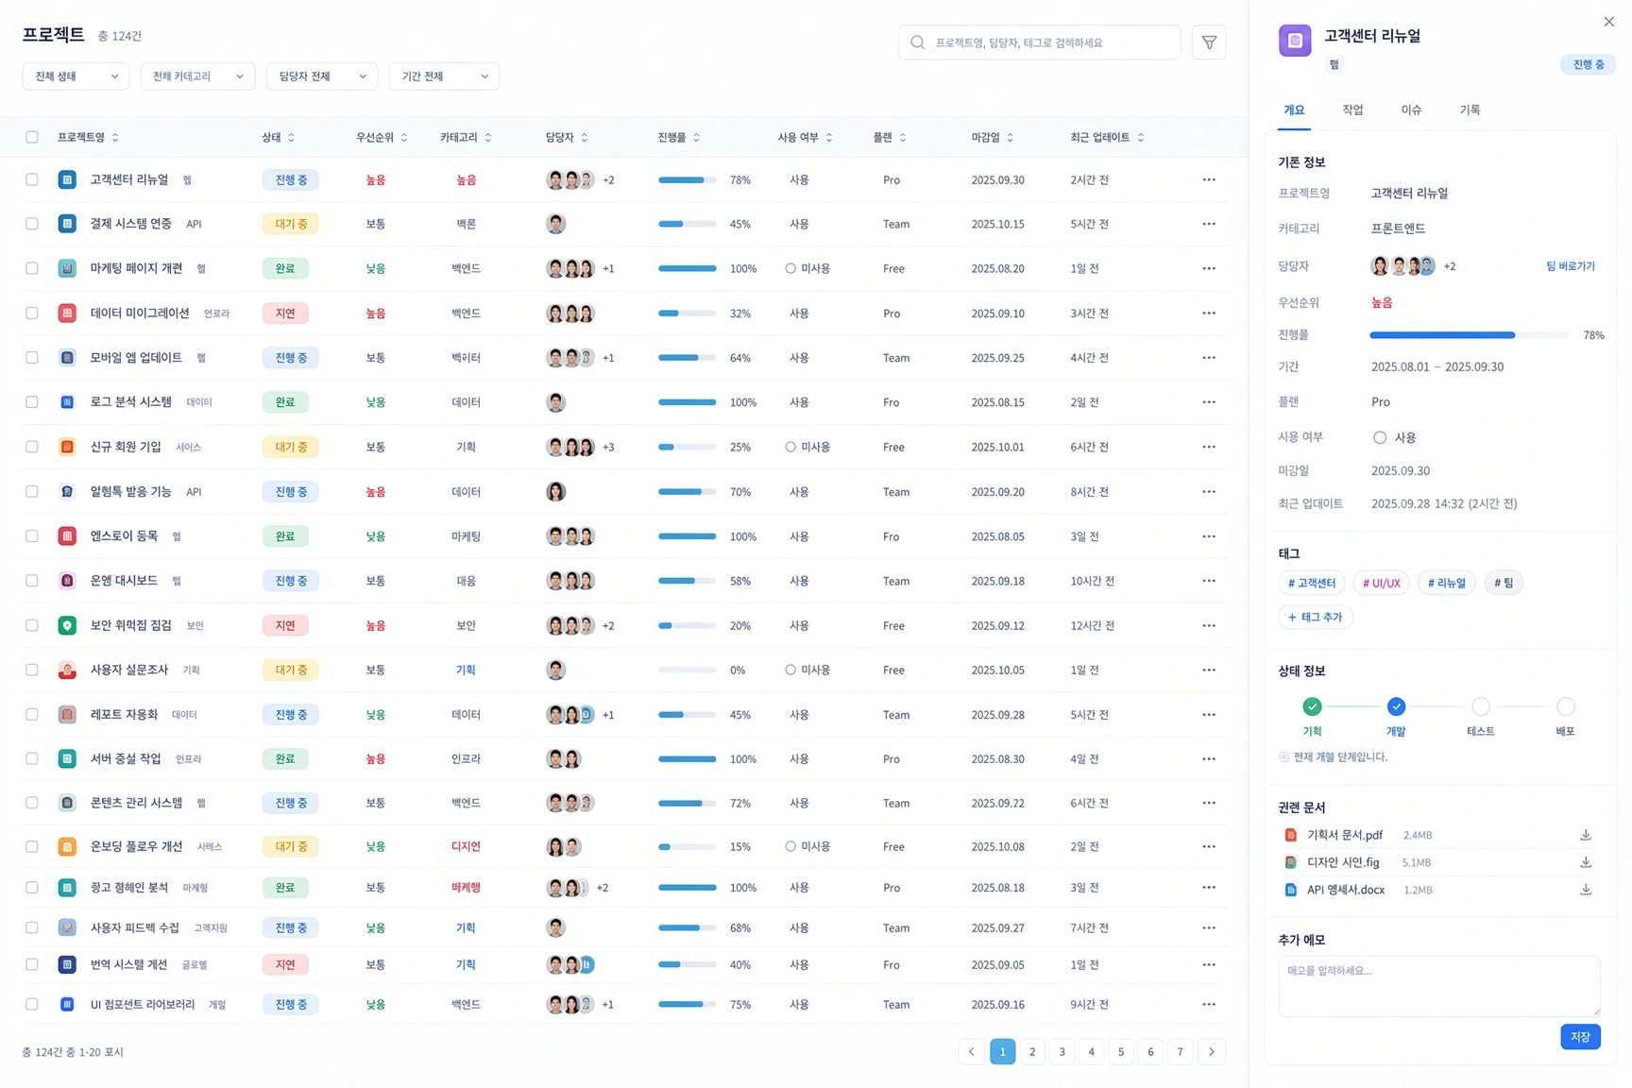
Task: Open more options for 고객센터 리뉴얼 row
Action: click(1209, 179)
